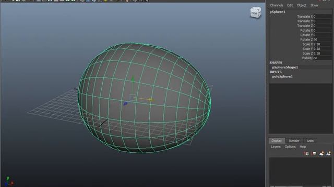Viewport: 334px width, 187px height.
Task: Click the Scale Y value field showing 9.28
Action: click(322, 49)
